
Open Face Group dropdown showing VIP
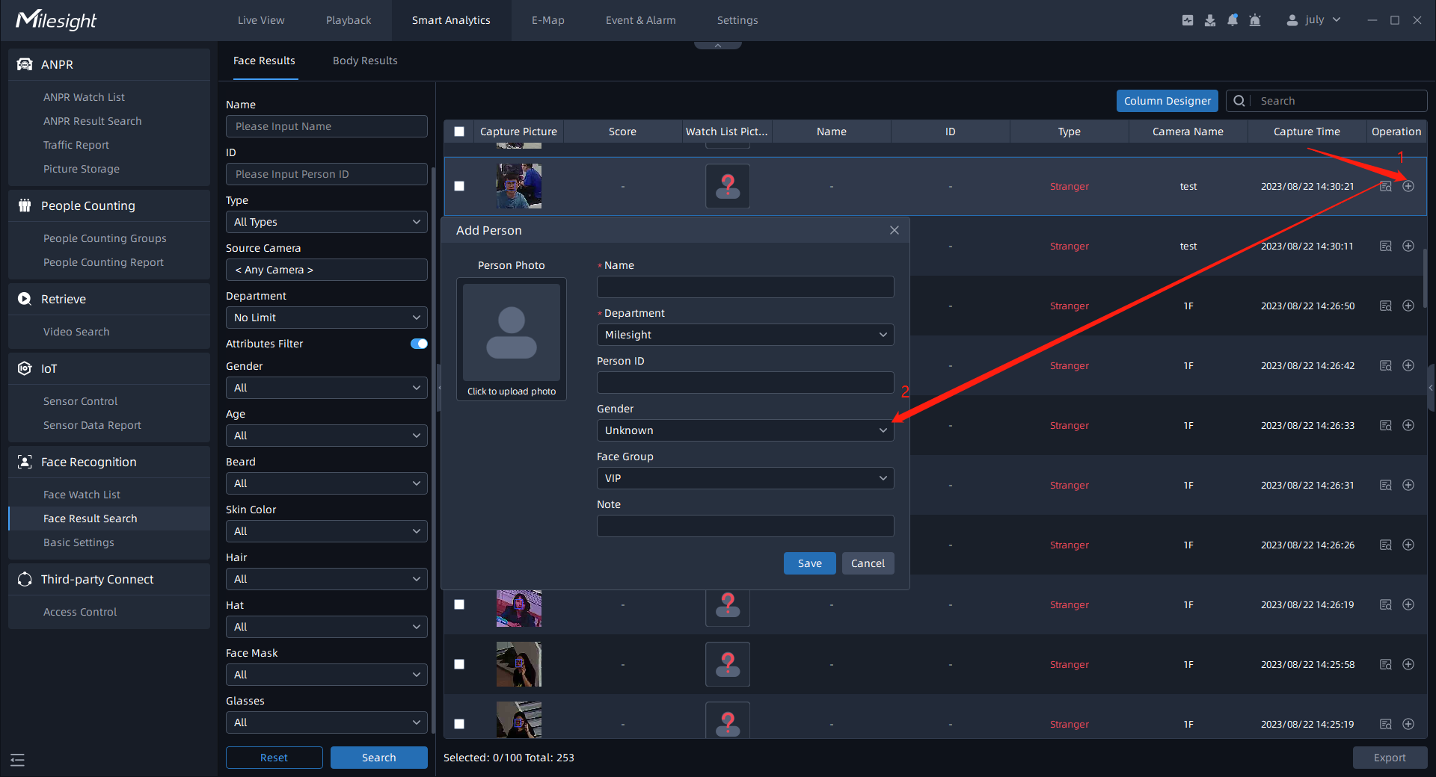point(746,478)
